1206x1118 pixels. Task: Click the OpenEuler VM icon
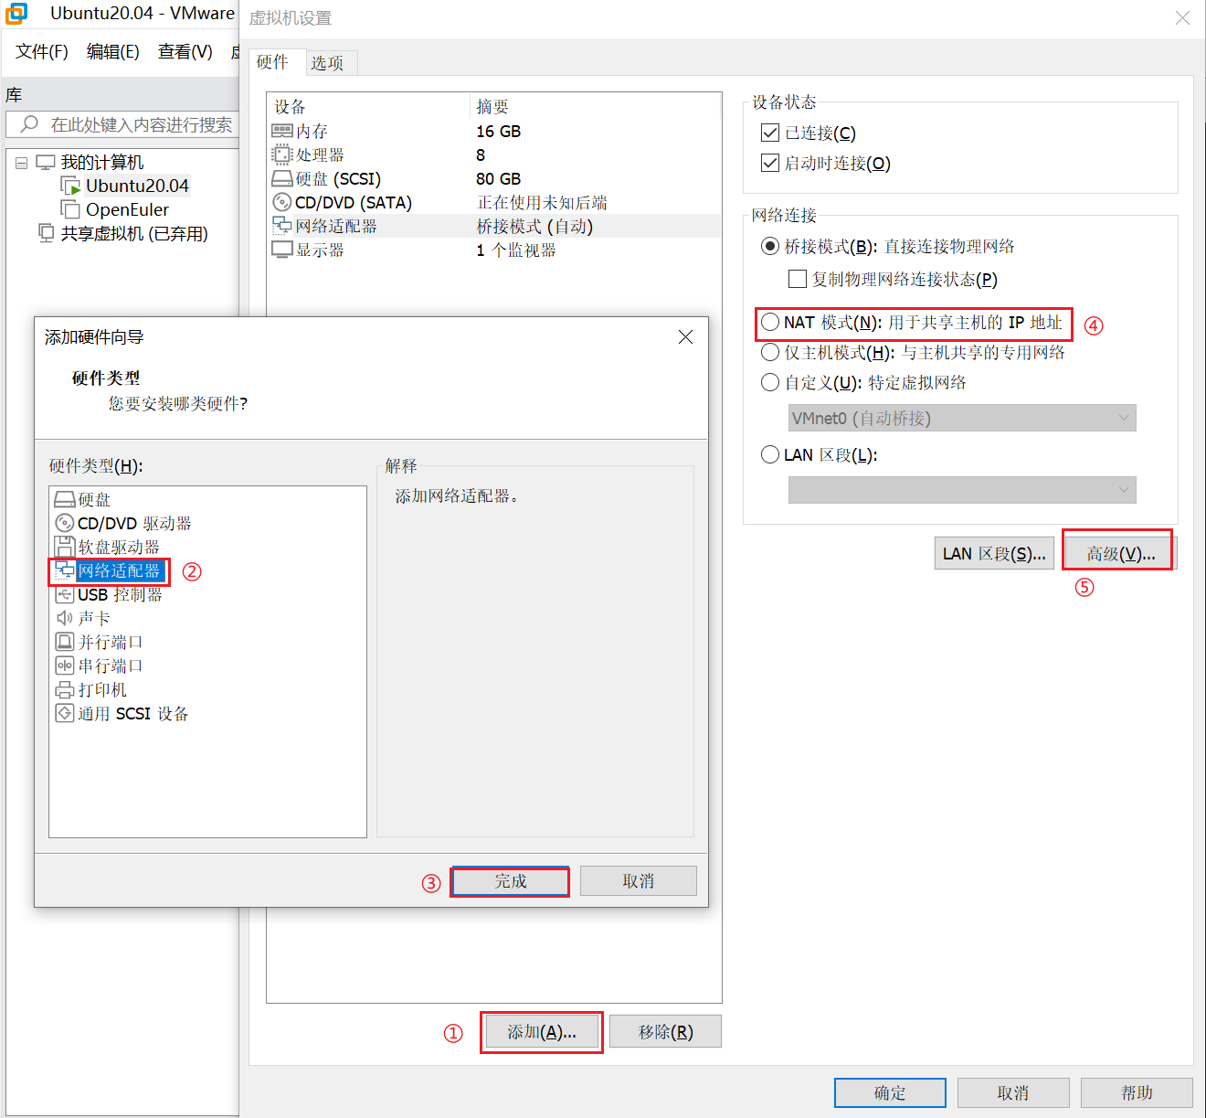click(70, 209)
